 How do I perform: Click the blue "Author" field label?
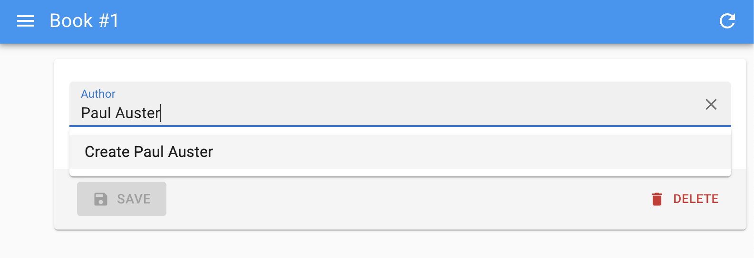tap(98, 94)
